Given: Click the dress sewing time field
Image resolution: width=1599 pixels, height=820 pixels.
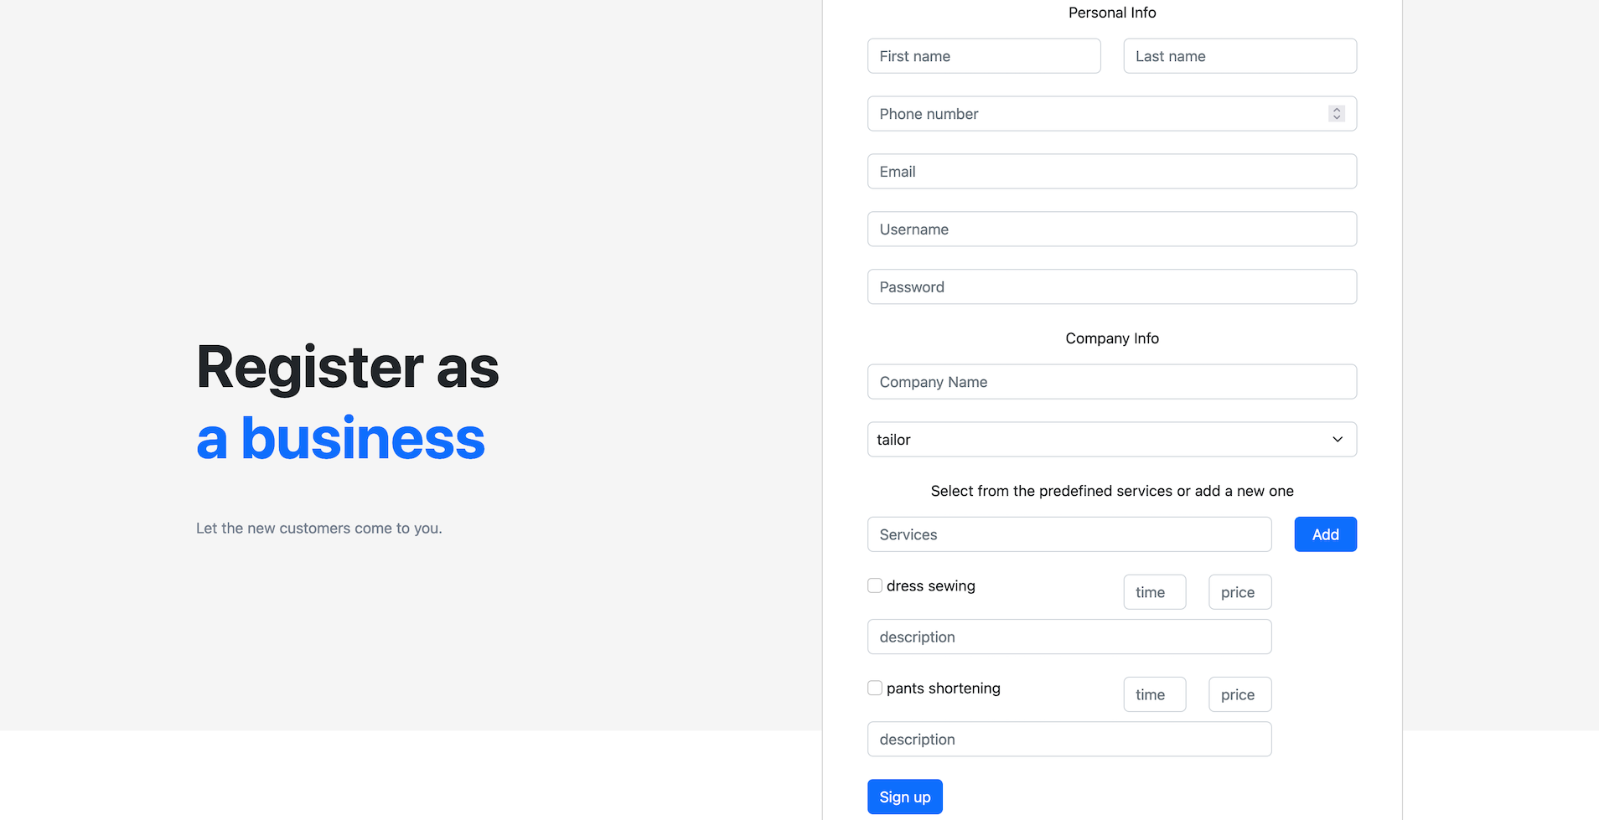Looking at the screenshot, I should pos(1154,592).
